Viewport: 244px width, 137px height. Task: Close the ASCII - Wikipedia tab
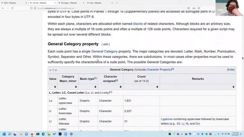click(x=26, y=3)
